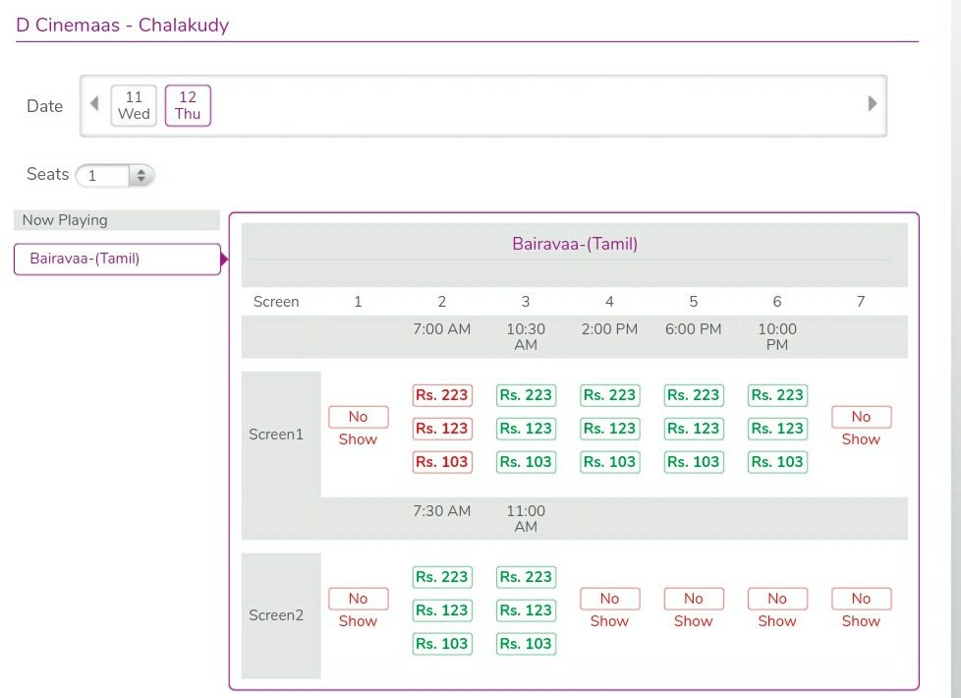
Task: Click No Show in Screen2 column 7
Action: [x=861, y=610]
